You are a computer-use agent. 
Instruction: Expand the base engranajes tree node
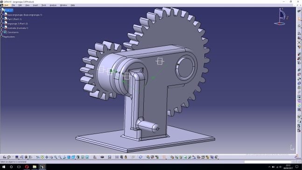pyautogui.click(x=2, y=14)
